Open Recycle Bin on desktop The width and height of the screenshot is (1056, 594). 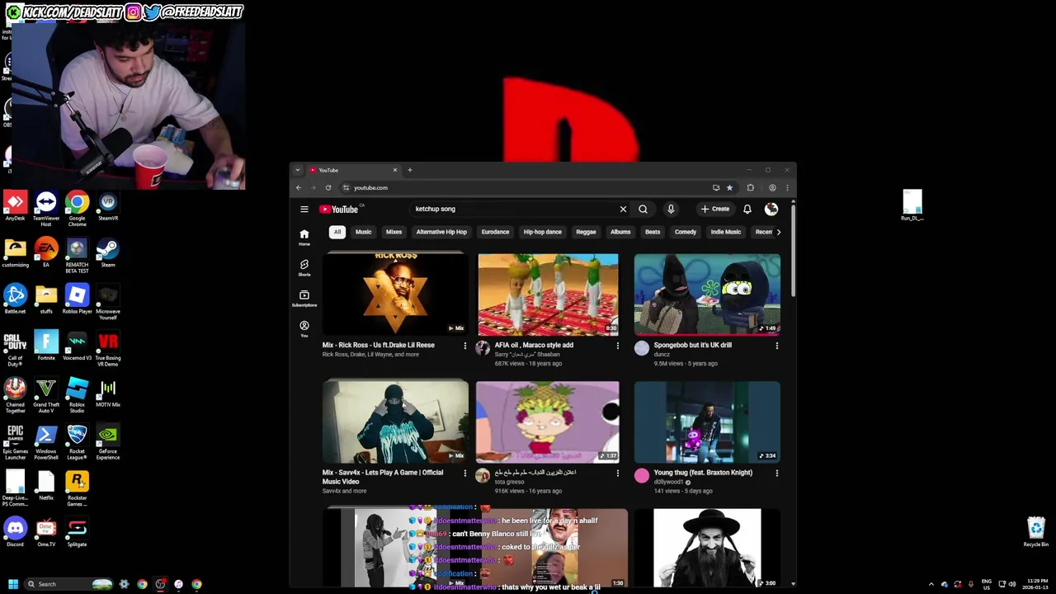[x=1036, y=532]
